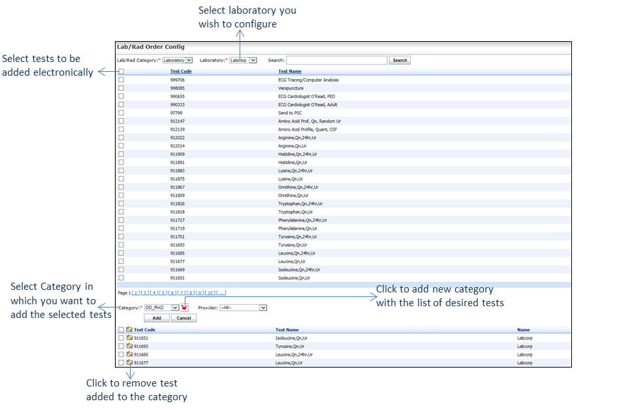The width and height of the screenshot is (632, 410).
Task: Open the Lab/Rad Category dropdown
Action: tap(178, 60)
